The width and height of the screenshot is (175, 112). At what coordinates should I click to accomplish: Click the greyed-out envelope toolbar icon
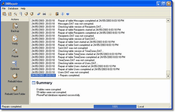click(x=50, y=14)
